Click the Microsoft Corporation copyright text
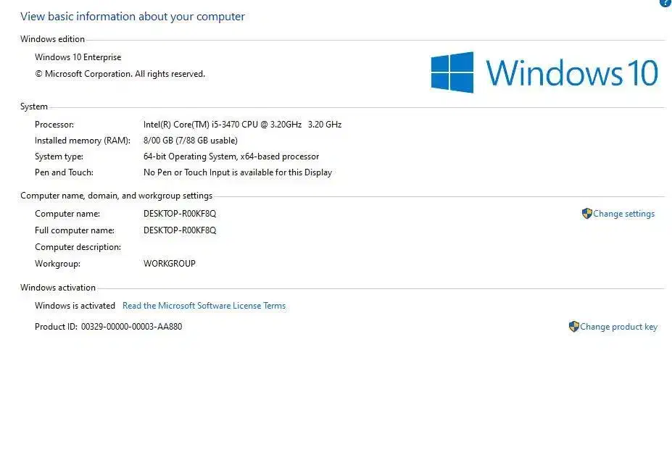 (x=120, y=74)
